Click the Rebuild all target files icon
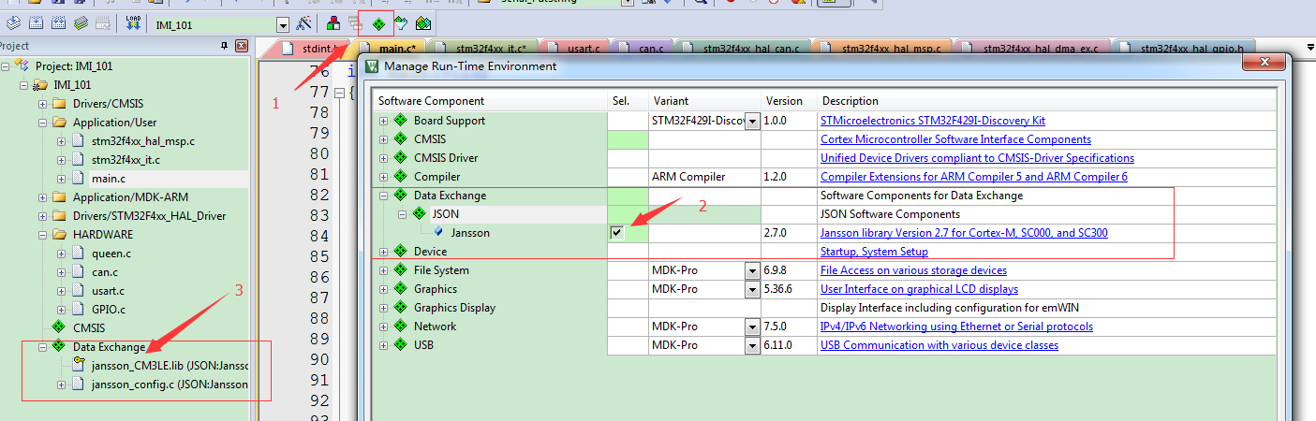The height and width of the screenshot is (421, 1316). coord(58,23)
